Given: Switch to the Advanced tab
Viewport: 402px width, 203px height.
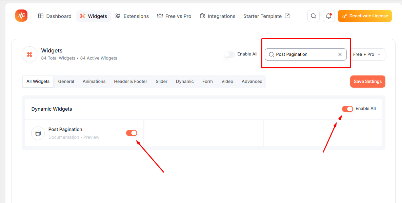Looking at the screenshot, I should 252,82.
